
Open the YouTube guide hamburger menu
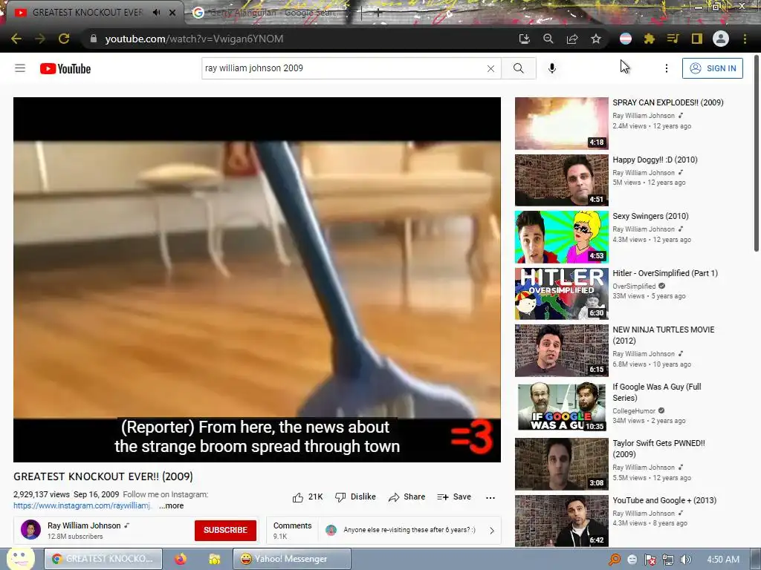20,68
